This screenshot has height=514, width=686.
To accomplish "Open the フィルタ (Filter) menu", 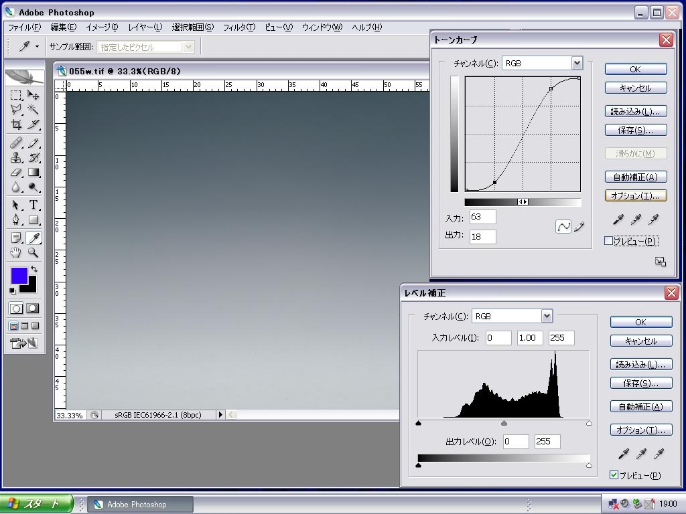I will point(238,27).
